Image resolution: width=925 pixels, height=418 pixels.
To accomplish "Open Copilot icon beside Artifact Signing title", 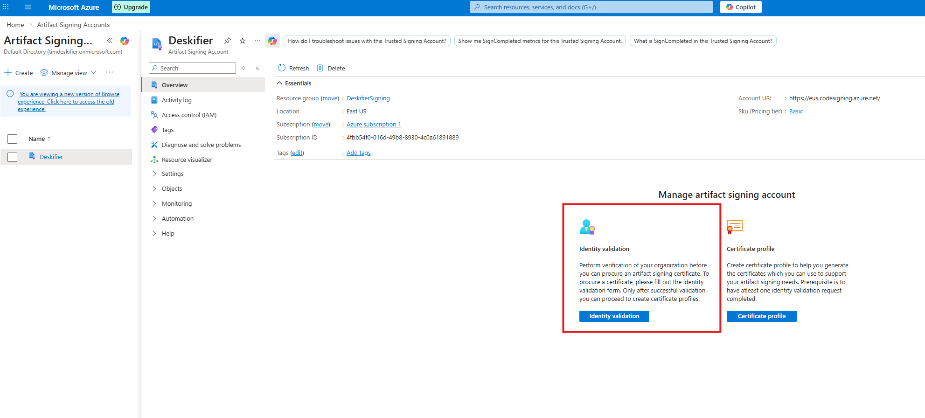I will coord(125,41).
